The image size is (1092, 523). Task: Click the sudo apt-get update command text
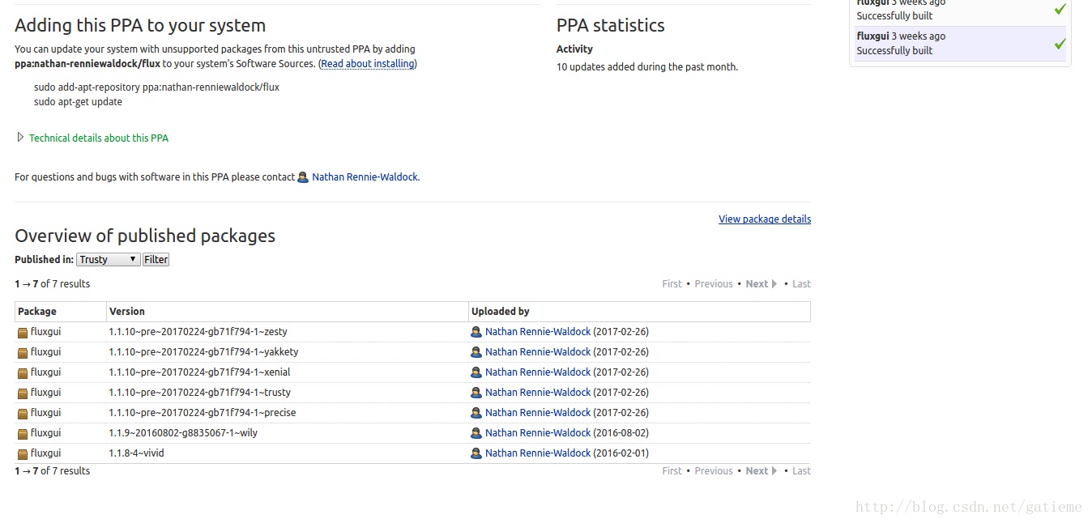[x=78, y=102]
